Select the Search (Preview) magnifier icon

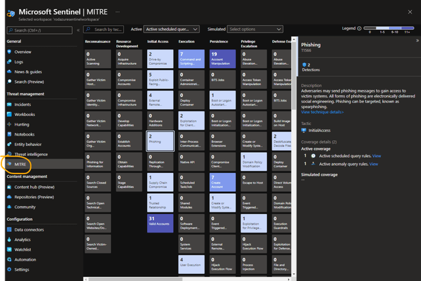[9, 81]
